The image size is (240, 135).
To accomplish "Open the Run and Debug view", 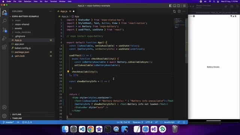I will (x=4, y=38).
